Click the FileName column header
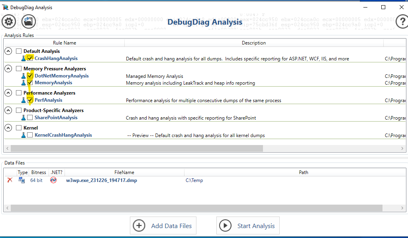The width and height of the screenshot is (408, 238). click(124, 172)
